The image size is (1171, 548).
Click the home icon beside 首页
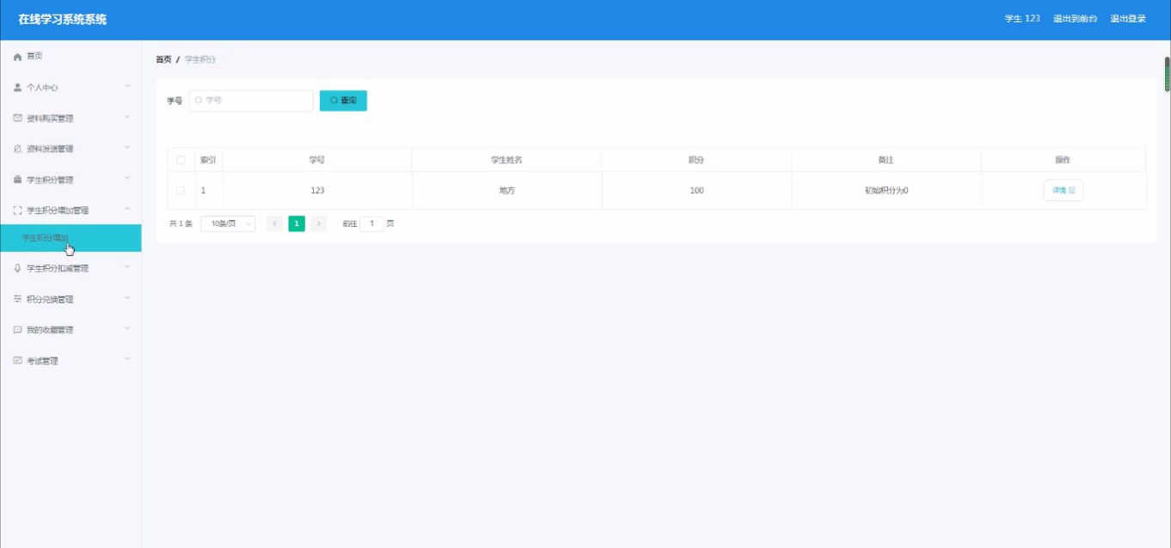pyautogui.click(x=17, y=57)
